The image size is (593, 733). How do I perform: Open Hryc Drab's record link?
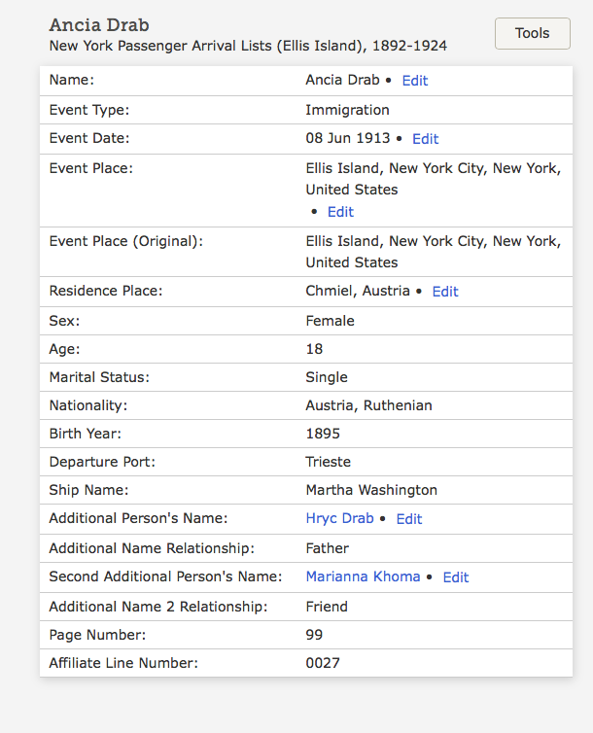339,519
